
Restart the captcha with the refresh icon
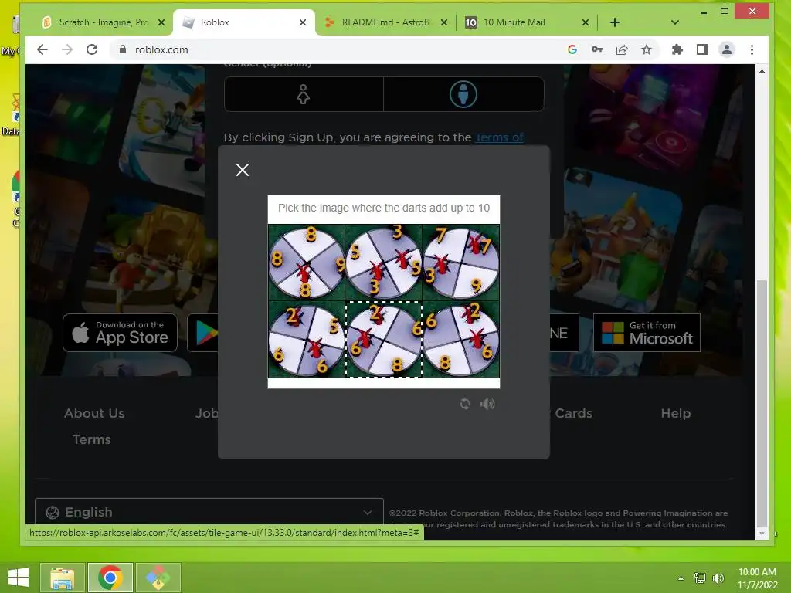click(x=465, y=404)
